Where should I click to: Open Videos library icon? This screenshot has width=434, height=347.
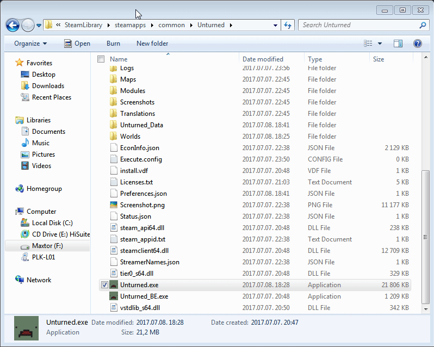[x=25, y=166]
